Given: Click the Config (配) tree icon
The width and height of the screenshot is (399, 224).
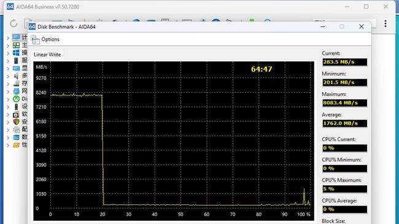Looking at the screenshot, I should tap(17, 129).
